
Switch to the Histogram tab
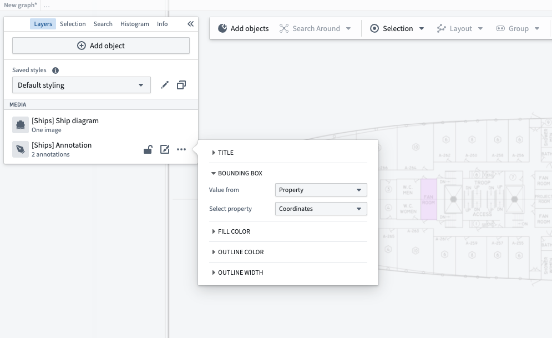135,24
